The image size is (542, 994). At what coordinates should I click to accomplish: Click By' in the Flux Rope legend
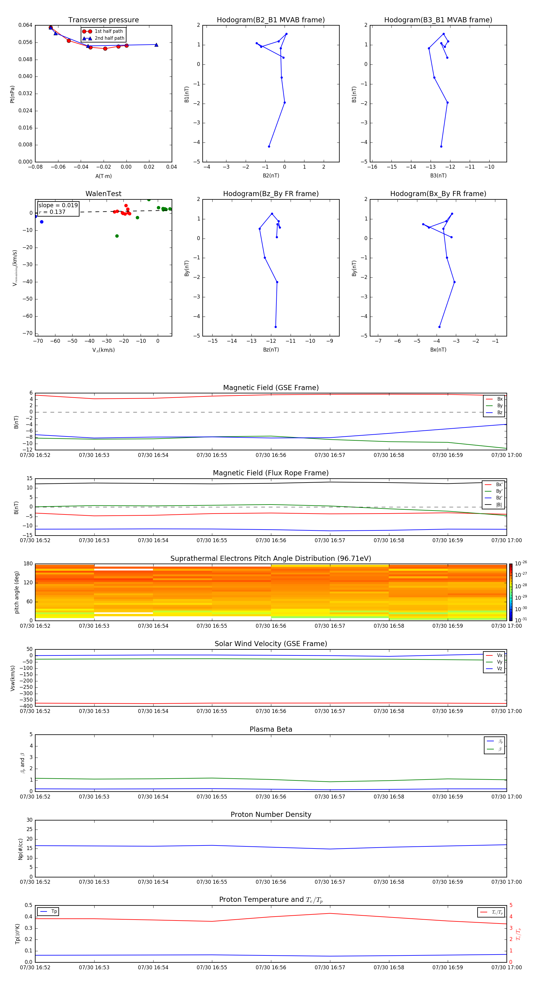coord(494,492)
